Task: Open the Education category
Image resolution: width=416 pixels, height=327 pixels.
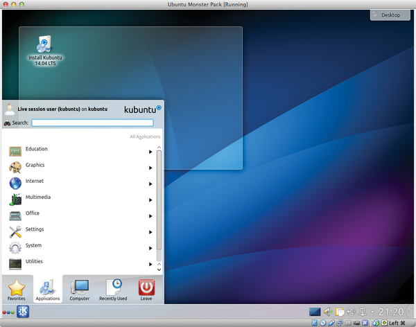Action: 37,149
